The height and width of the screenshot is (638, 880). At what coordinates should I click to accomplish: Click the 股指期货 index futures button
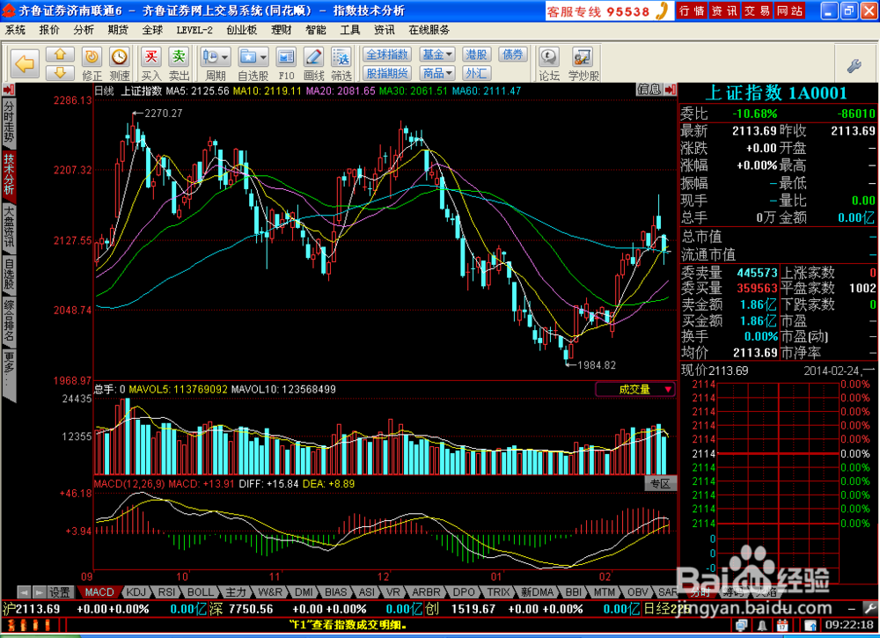(387, 73)
